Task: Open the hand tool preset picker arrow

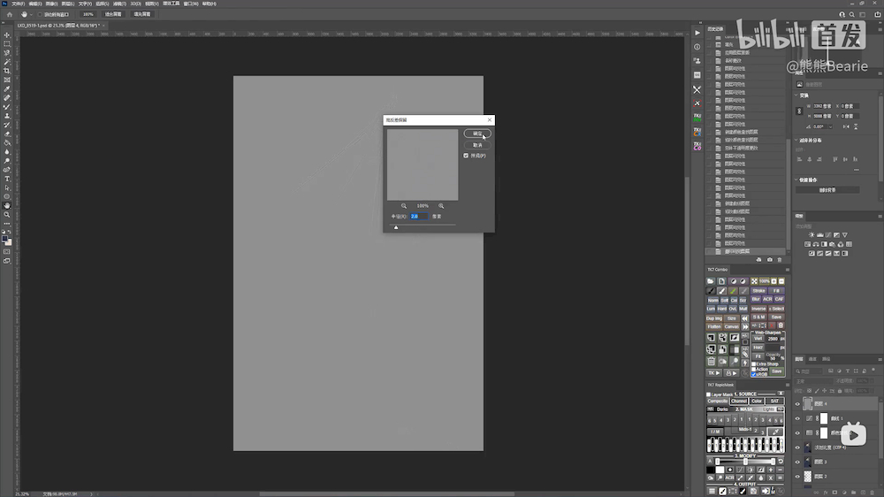Action: pos(32,14)
